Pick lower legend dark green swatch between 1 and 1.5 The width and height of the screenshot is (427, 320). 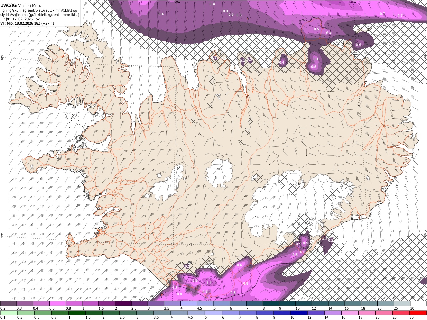[x=77, y=313]
